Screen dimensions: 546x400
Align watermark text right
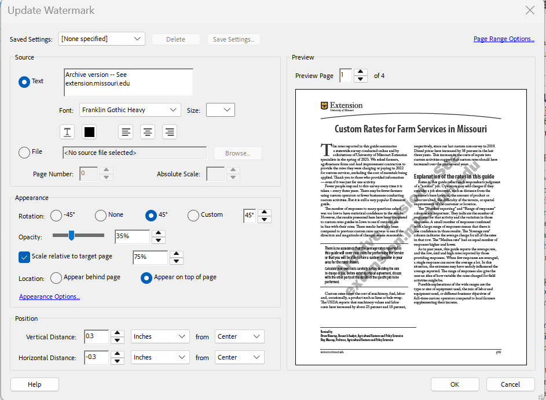[x=169, y=132]
